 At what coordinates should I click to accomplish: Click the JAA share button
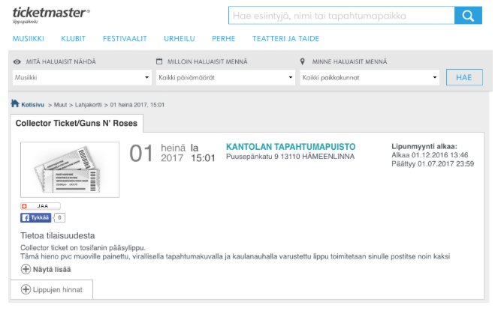pos(41,206)
